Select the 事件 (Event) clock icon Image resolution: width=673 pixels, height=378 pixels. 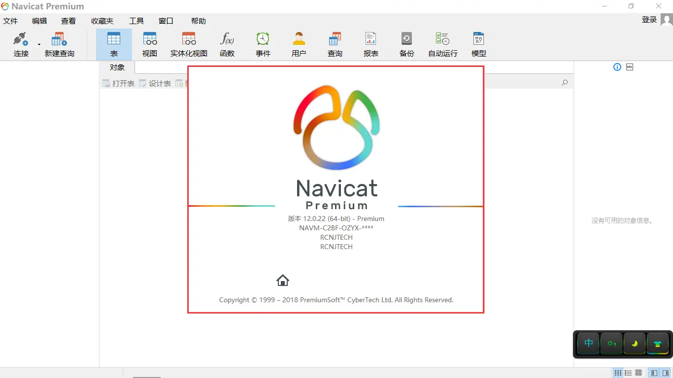point(263,39)
